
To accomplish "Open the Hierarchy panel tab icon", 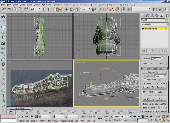I will (152, 15).
